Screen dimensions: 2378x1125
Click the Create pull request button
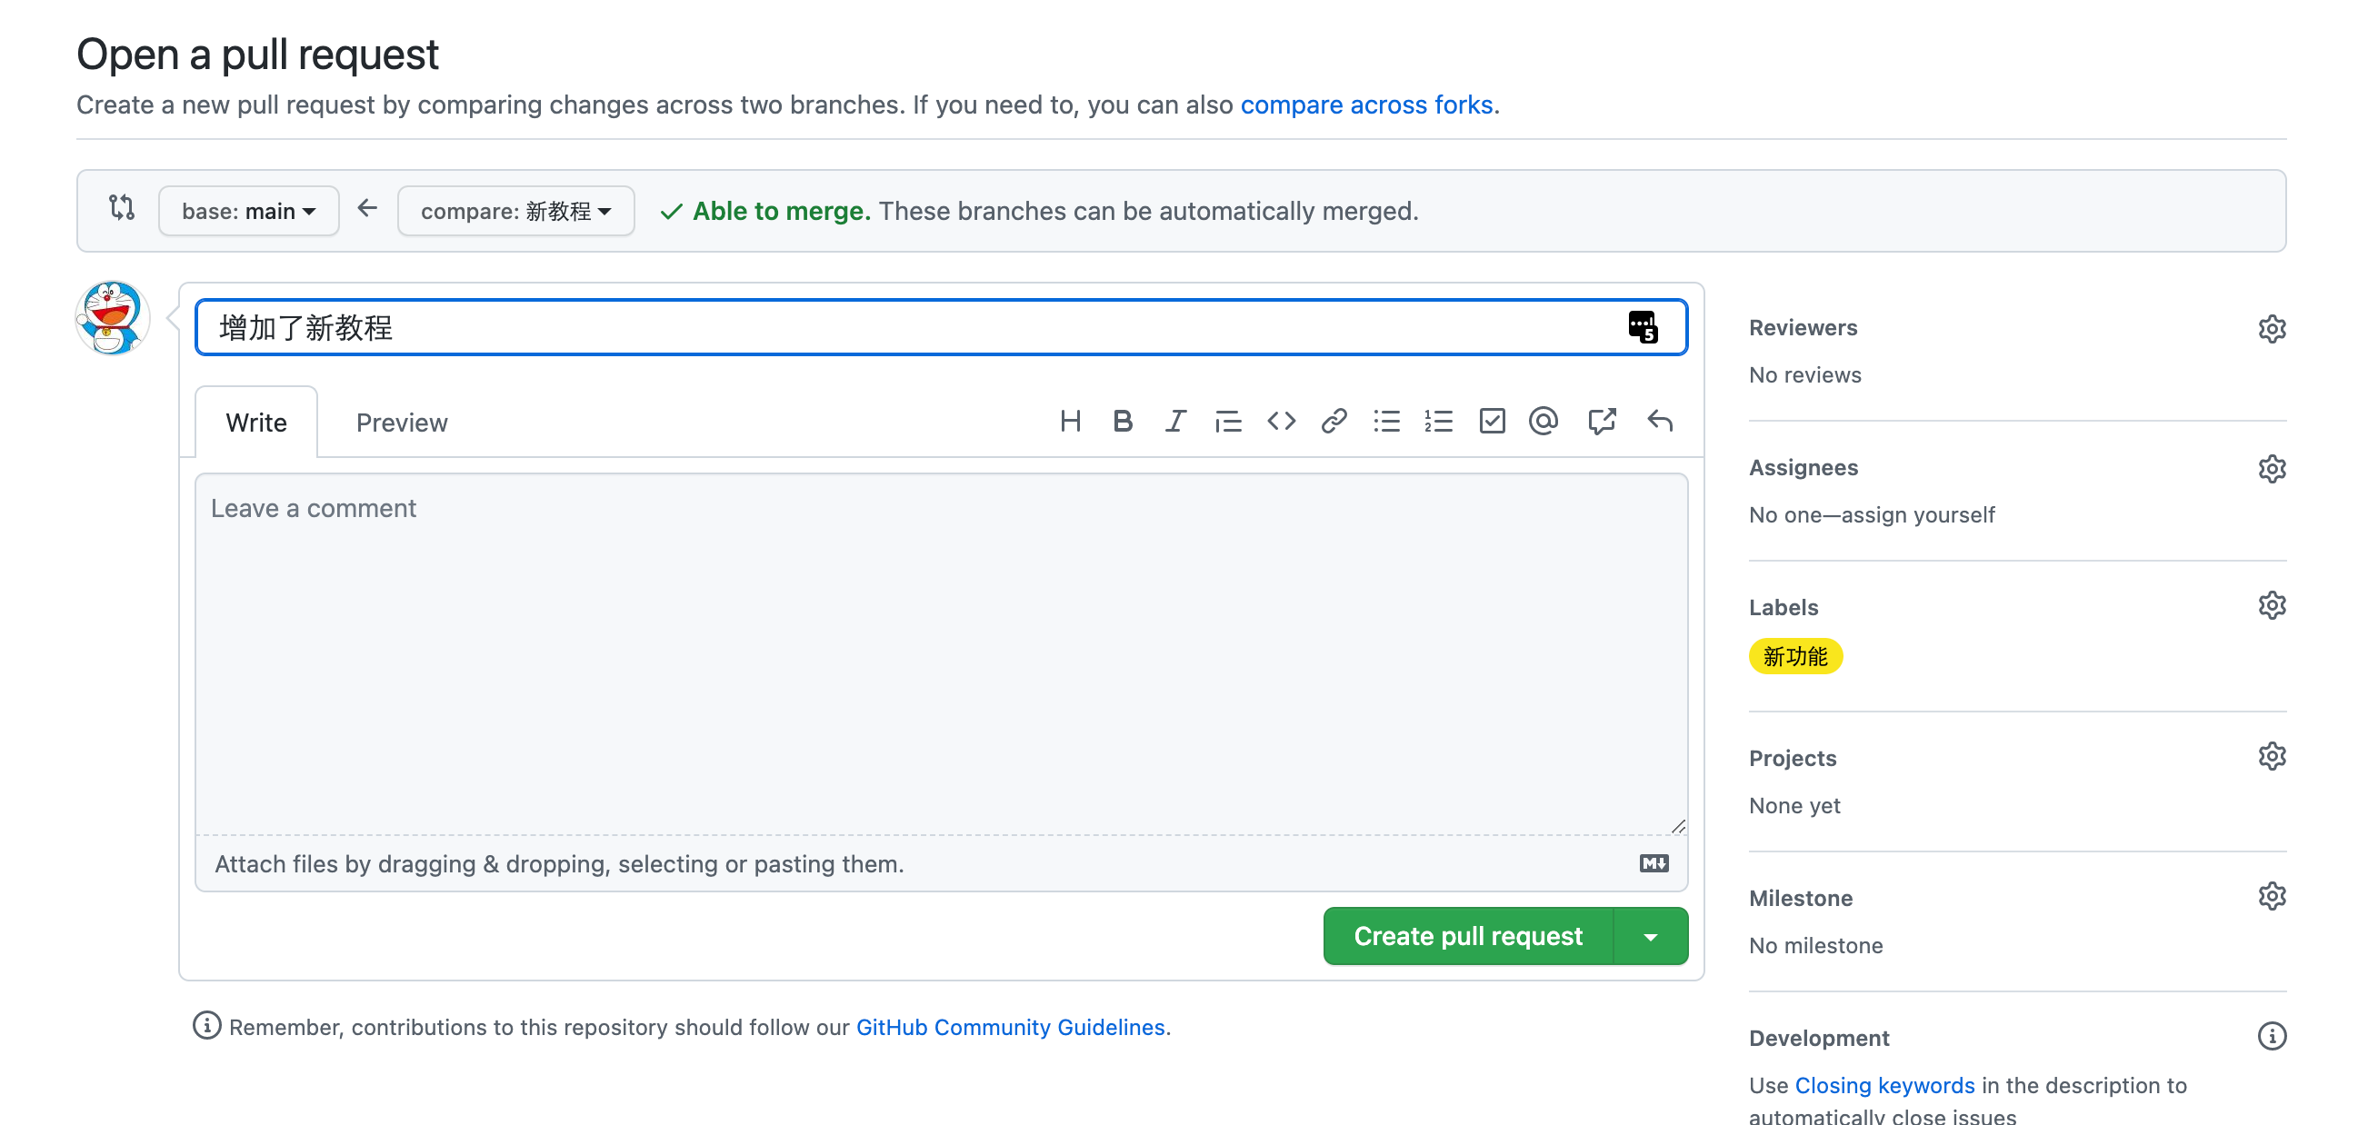pyautogui.click(x=1468, y=936)
